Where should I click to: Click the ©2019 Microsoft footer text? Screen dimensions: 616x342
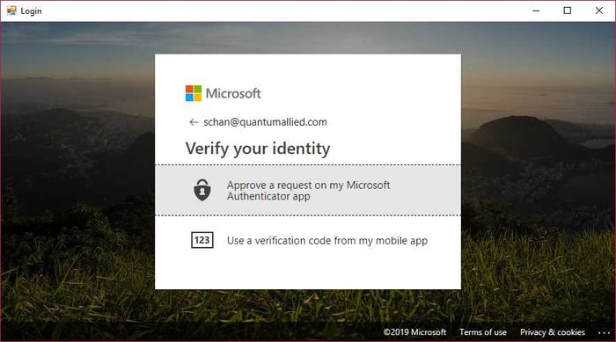tap(414, 332)
